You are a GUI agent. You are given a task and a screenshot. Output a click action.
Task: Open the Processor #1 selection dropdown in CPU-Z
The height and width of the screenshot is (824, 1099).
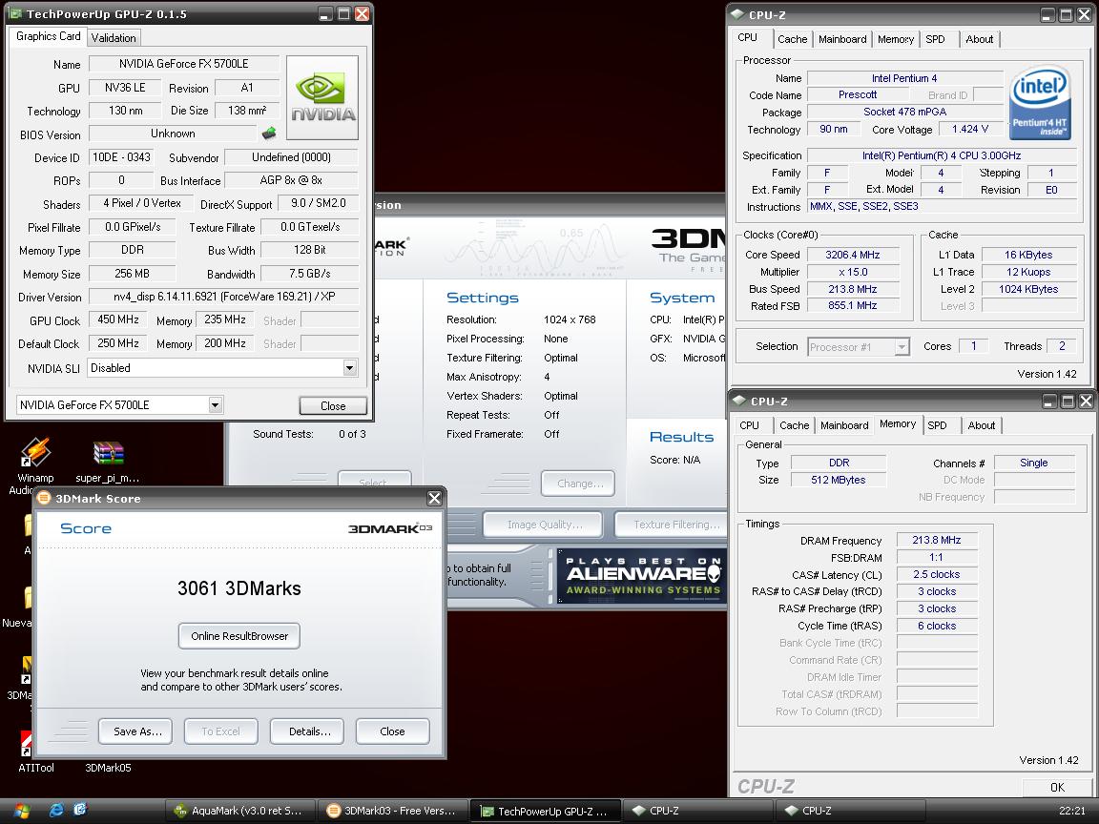[x=902, y=347]
